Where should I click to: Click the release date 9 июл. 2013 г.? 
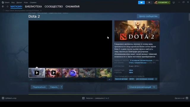tap(134, 66)
